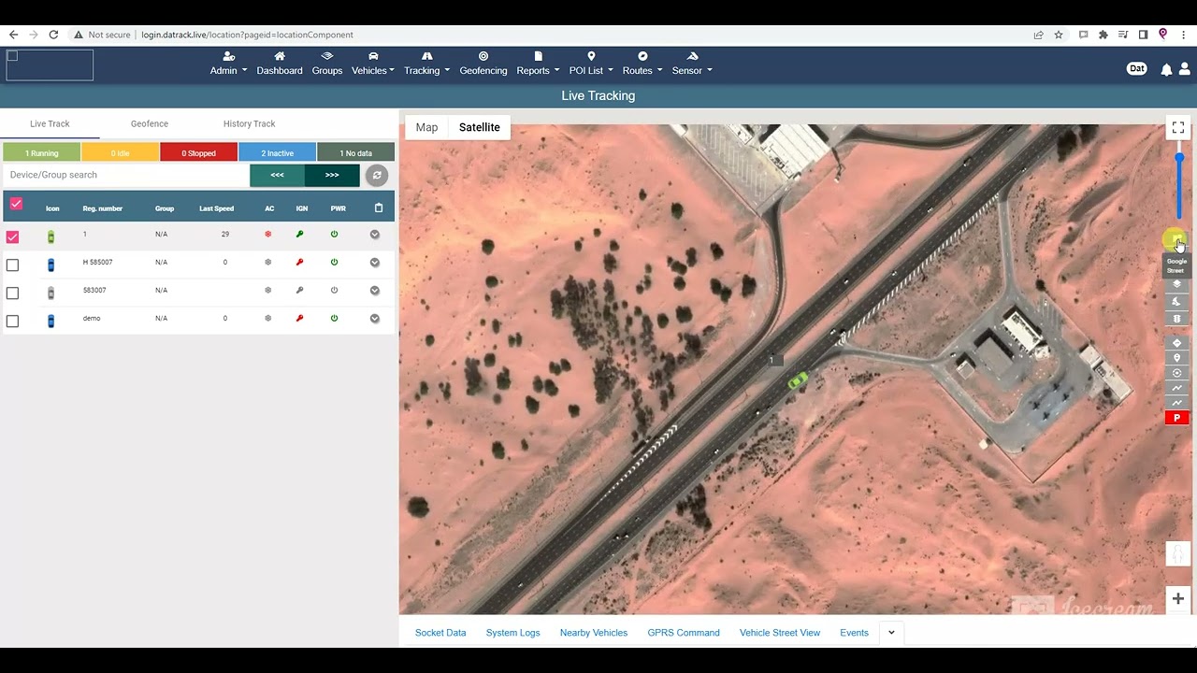1197x673 pixels.
Task: Toggle fullscreen map view
Action: click(x=1178, y=128)
